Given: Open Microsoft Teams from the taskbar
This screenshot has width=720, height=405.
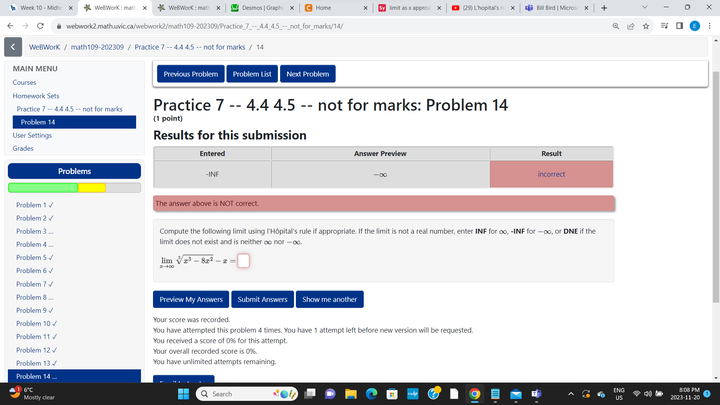Looking at the screenshot, I should (536, 394).
